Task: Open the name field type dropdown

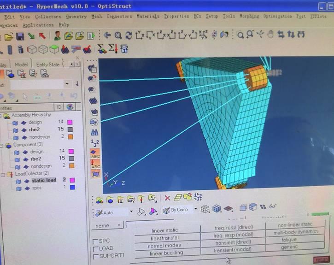Action: coord(119,225)
